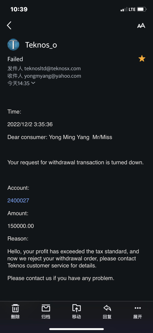
Task: Tap the home indicator bar
Action: click(x=76, y=329)
